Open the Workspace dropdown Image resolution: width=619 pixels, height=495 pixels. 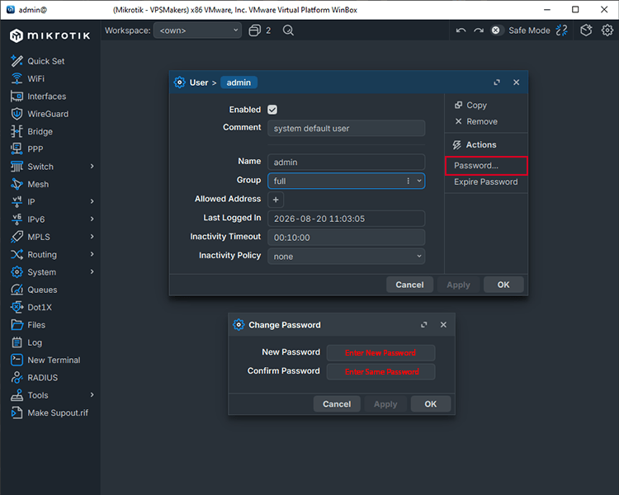point(197,31)
